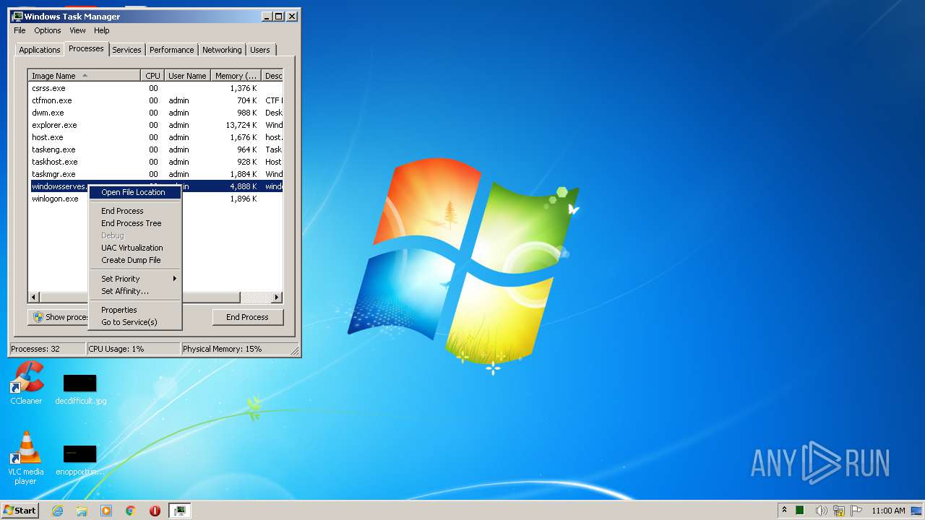The height and width of the screenshot is (520, 925).
Task: Open VLC media player desktop shortcut
Action: coord(25,458)
